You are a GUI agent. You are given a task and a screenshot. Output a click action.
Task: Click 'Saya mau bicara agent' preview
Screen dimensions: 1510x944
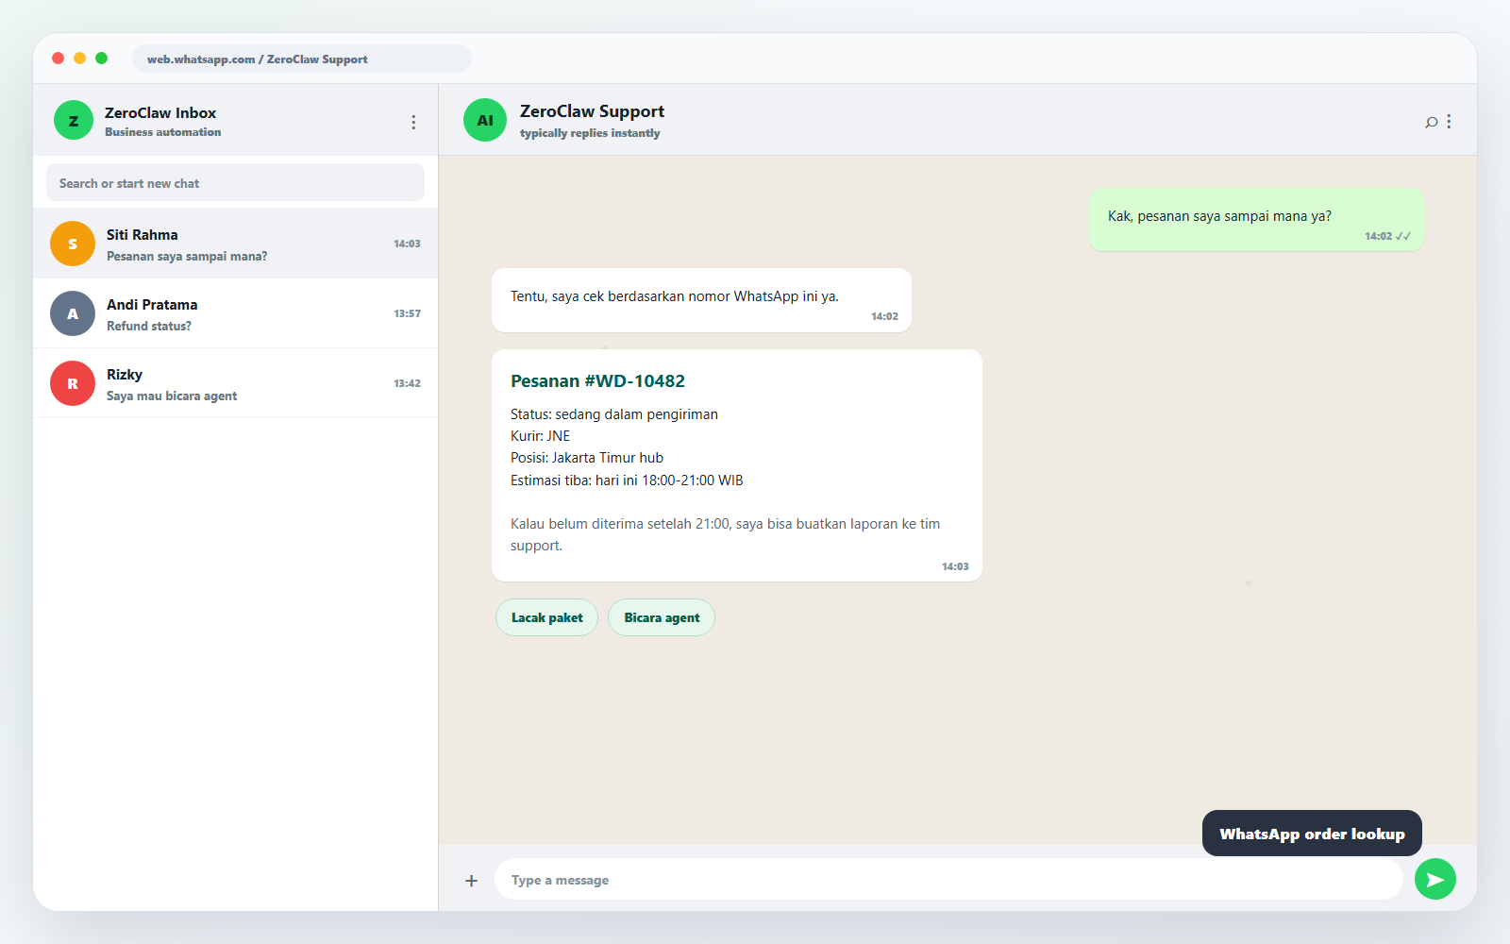click(172, 396)
